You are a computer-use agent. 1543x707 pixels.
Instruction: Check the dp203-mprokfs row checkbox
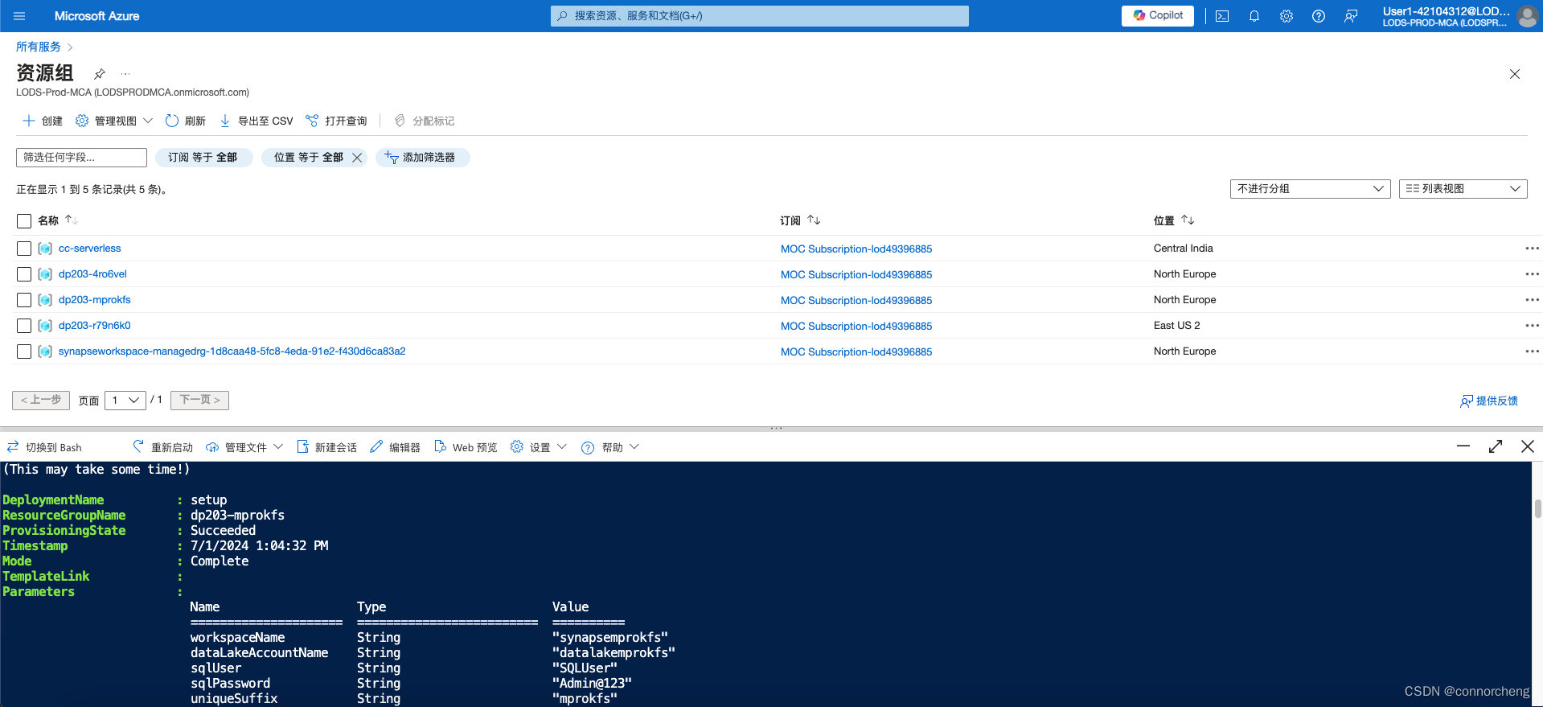(24, 300)
